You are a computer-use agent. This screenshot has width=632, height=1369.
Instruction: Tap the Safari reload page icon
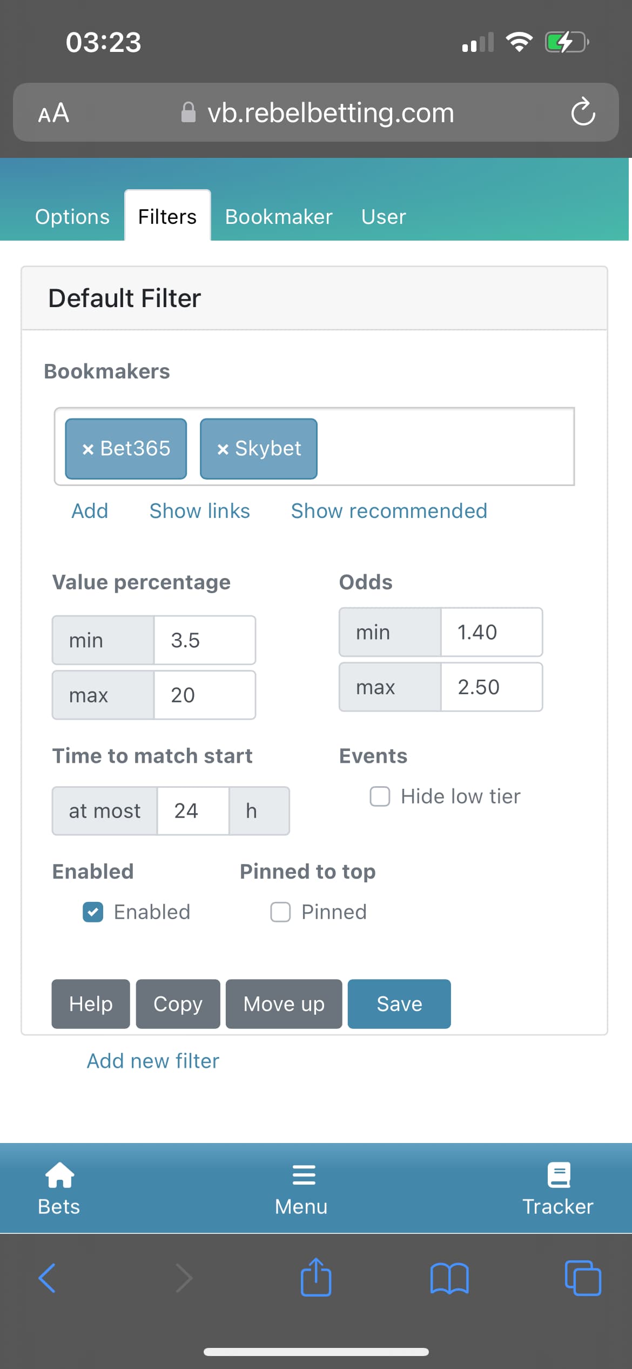(583, 112)
